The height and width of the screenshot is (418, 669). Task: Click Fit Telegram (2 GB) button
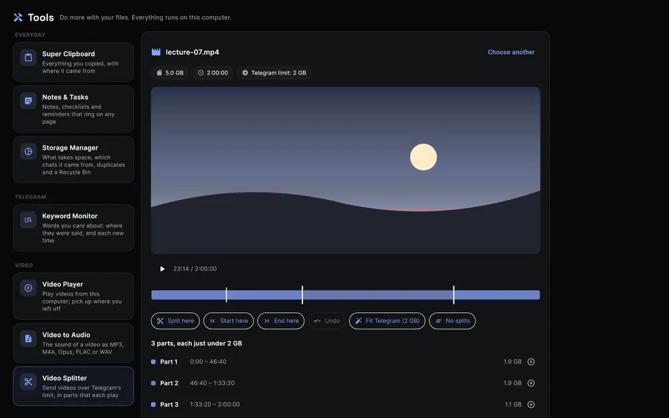387,321
